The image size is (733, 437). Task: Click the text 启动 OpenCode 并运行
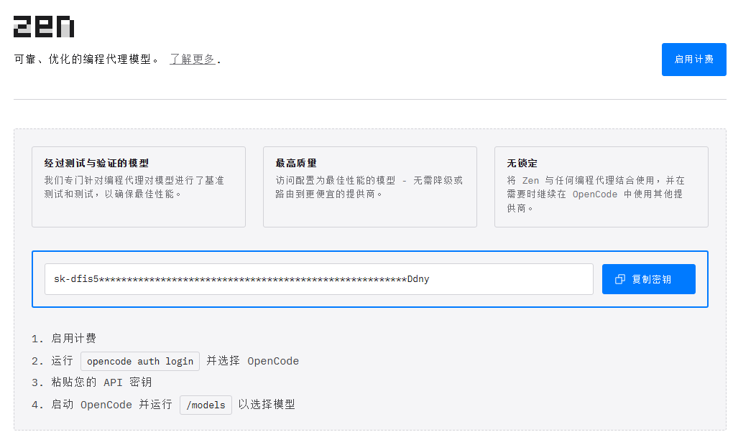(x=111, y=404)
